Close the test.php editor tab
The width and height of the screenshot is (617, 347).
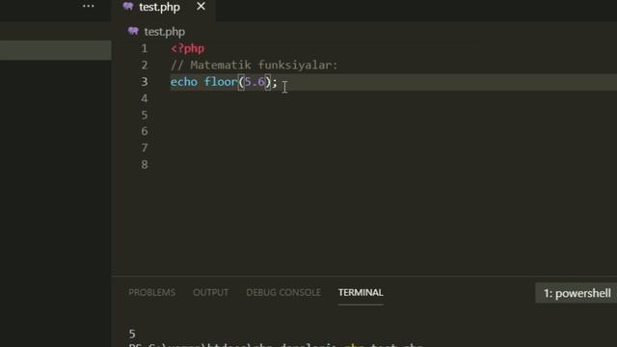201,7
